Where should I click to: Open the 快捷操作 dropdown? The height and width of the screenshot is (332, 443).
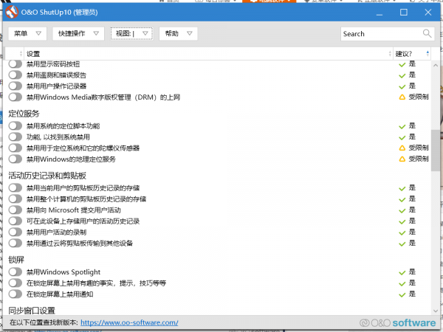78,34
